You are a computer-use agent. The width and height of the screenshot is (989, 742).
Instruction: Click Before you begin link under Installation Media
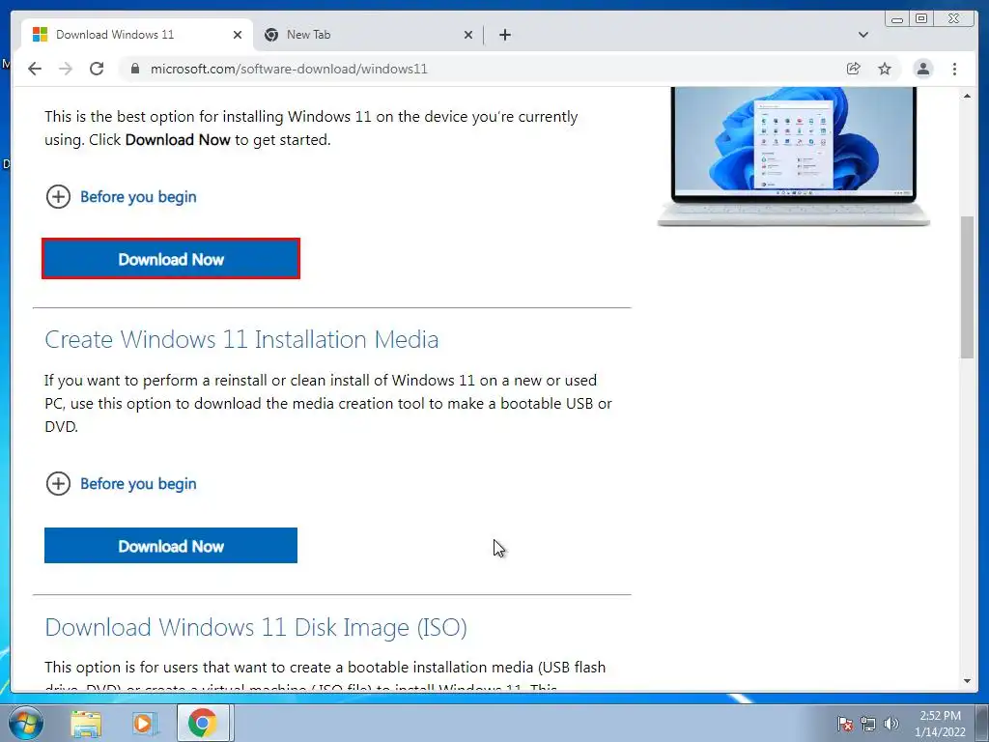[x=138, y=484]
